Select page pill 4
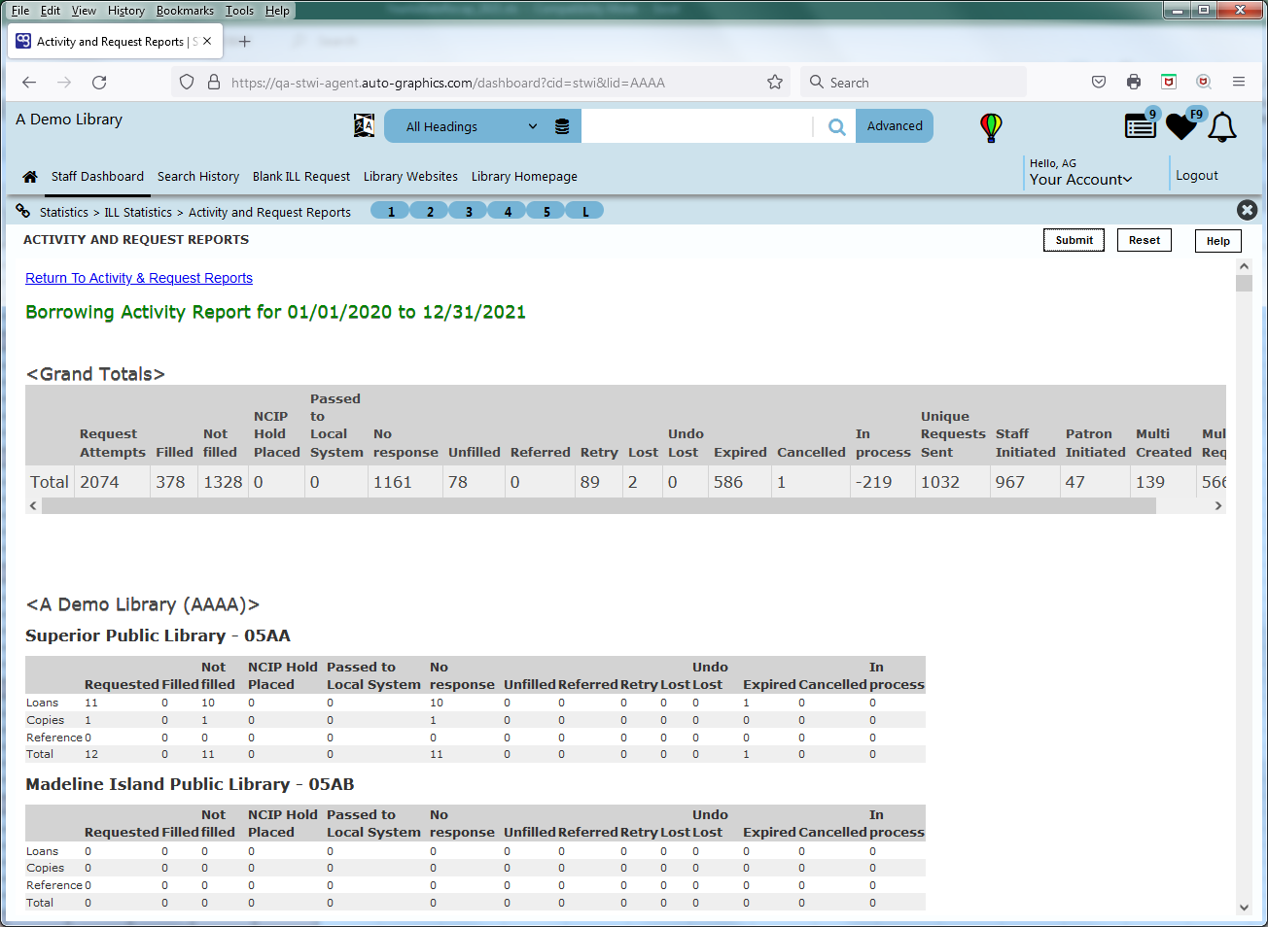This screenshot has width=1268, height=927. point(508,211)
